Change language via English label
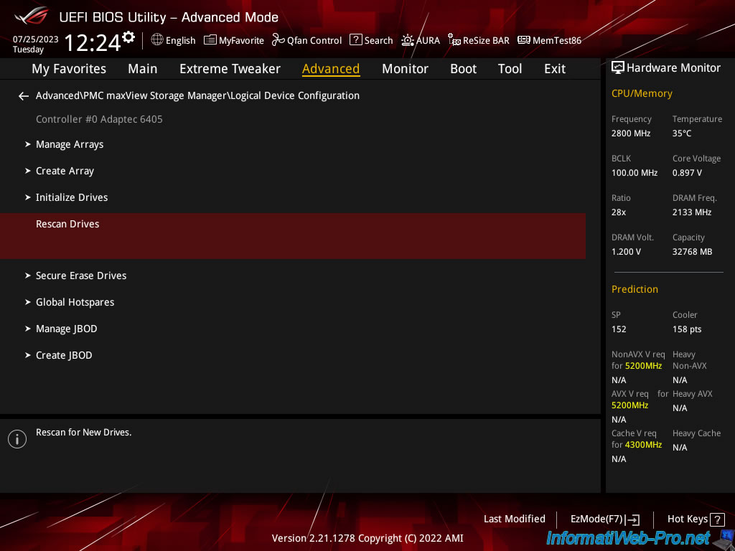Image resolution: width=735 pixels, height=551 pixels. point(180,40)
